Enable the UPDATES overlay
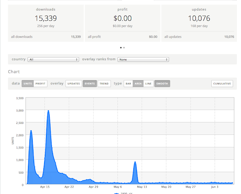Viewport: 241px width, 194px height. pos(74,84)
